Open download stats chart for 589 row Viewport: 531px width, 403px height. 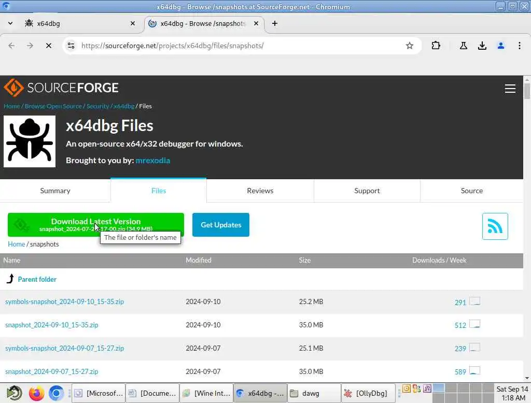pyautogui.click(x=475, y=370)
